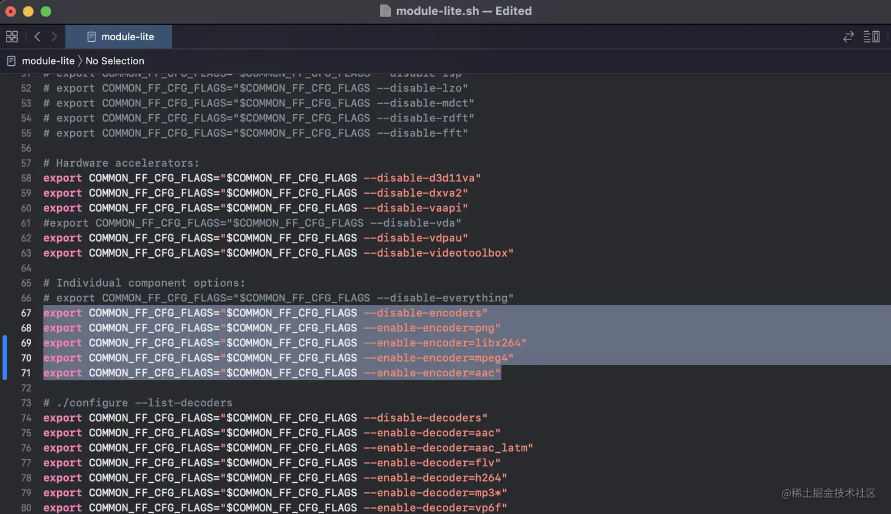Click the document icon in module-lite tab
Screen dimensions: 891x514
(x=91, y=37)
